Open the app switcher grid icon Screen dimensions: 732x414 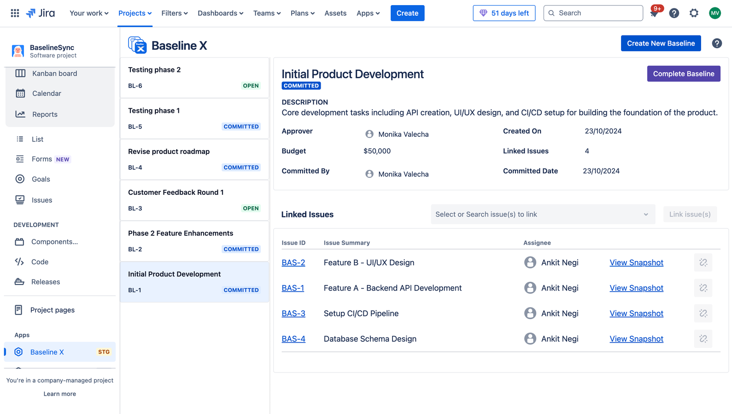[x=15, y=13]
